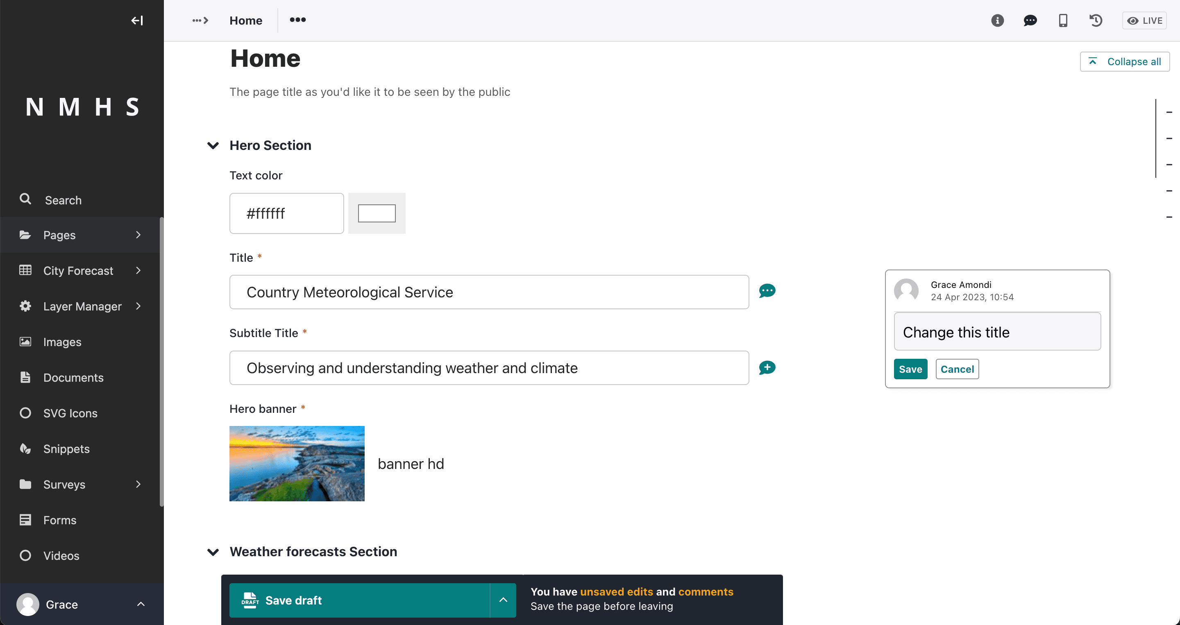
Task: Open Pages menu in sidebar
Action: coord(82,235)
